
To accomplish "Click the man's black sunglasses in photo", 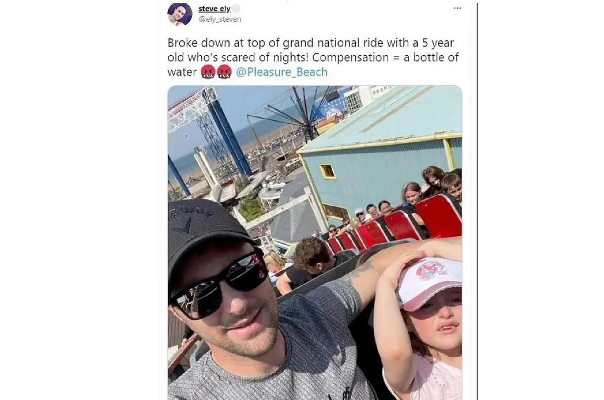I will [x=219, y=283].
